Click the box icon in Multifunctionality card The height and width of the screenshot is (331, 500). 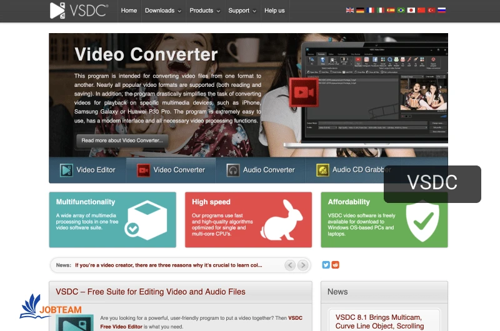tap(146, 220)
